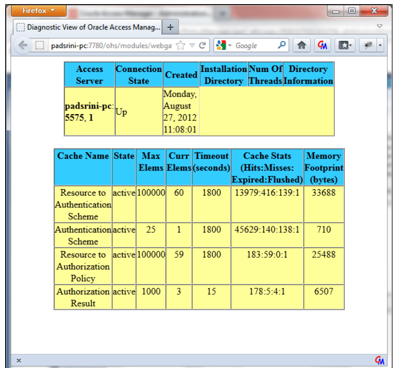
Task: Open a new tab with plus button
Action: [x=170, y=27]
